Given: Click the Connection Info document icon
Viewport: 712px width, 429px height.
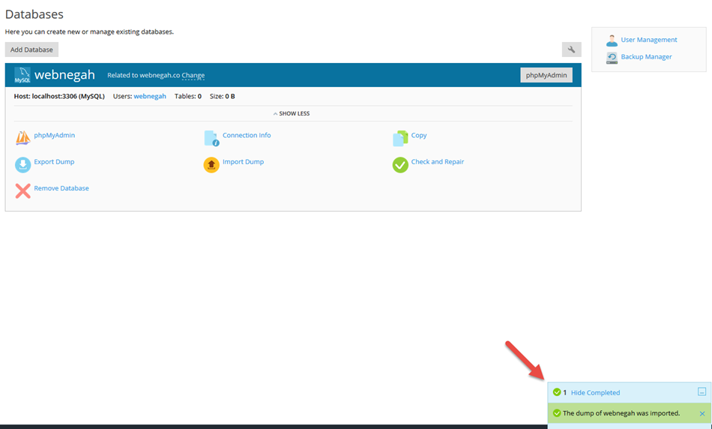Looking at the screenshot, I should [211, 138].
